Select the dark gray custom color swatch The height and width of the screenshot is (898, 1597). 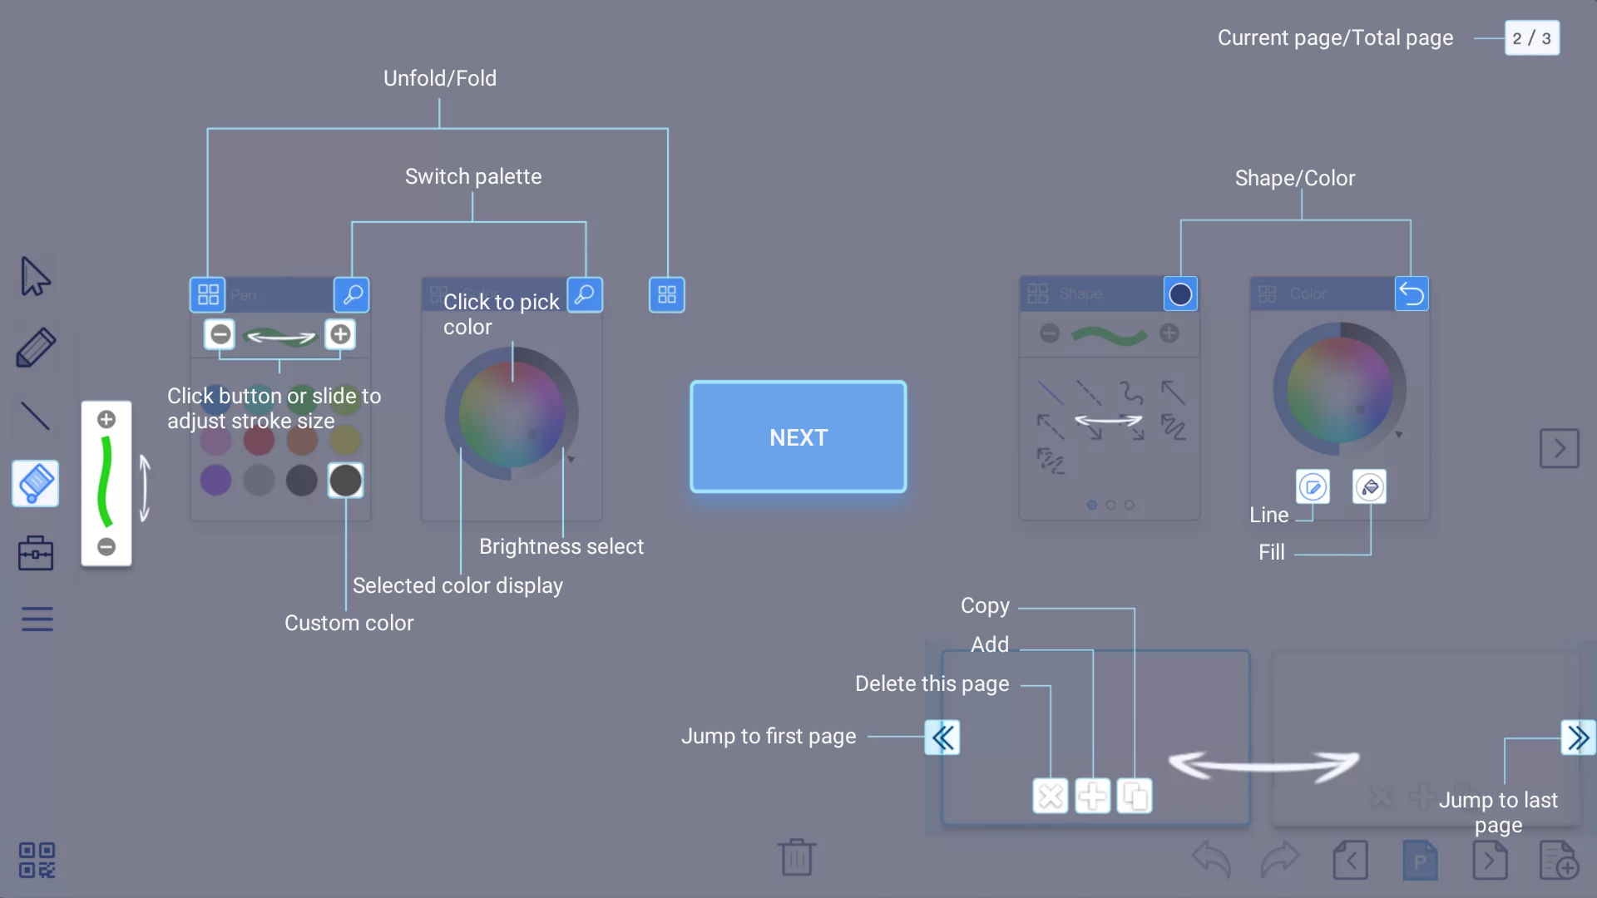coord(345,480)
